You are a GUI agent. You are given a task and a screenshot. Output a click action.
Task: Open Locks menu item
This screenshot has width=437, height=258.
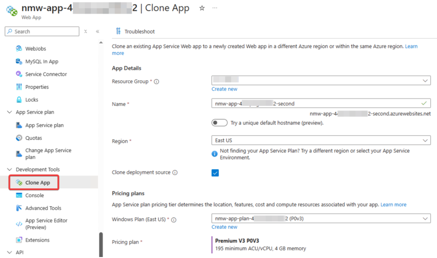coord(31,100)
